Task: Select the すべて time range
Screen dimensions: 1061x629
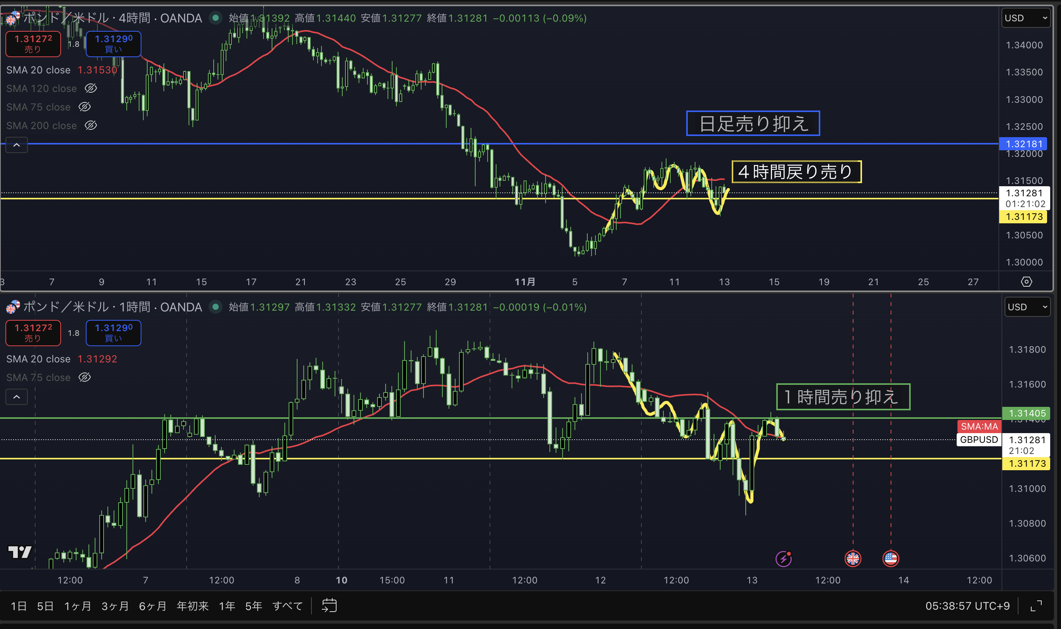Action: 287,606
